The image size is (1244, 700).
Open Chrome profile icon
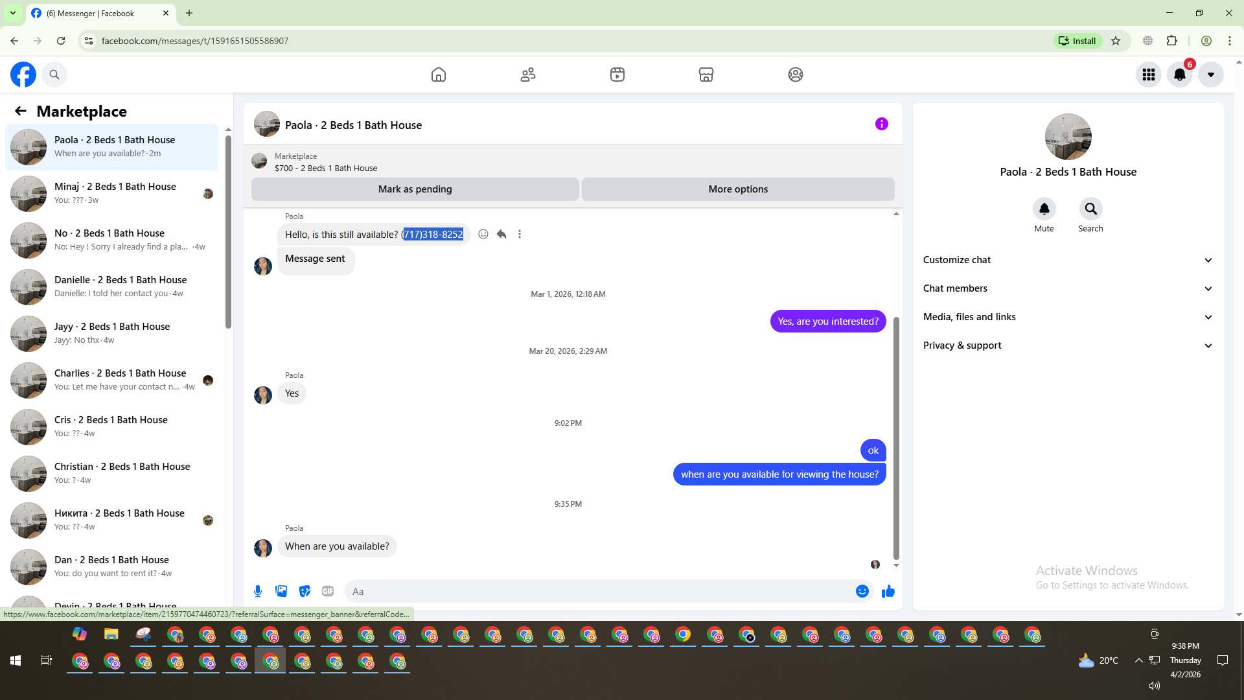pyautogui.click(x=1206, y=41)
